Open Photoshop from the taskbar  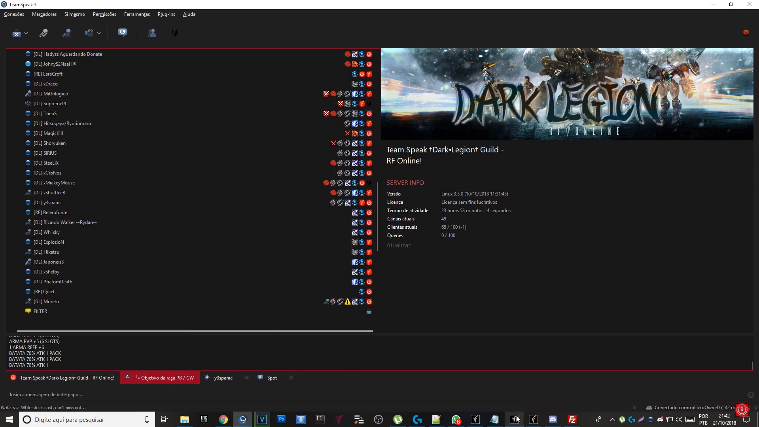click(282, 419)
